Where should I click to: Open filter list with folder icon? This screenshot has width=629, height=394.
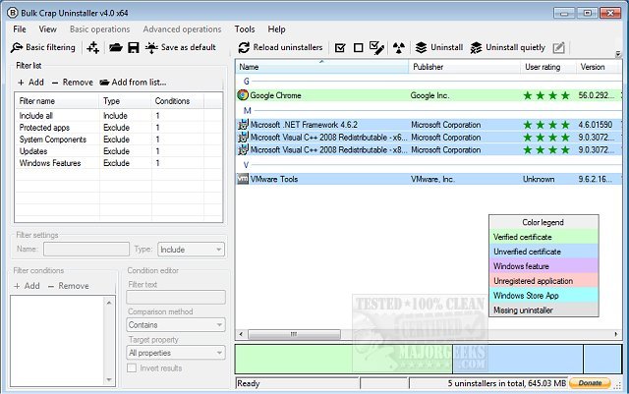click(x=116, y=47)
